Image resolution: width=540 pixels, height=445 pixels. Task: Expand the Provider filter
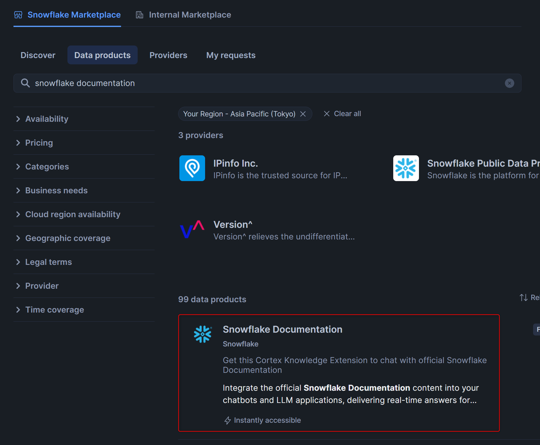(84, 286)
